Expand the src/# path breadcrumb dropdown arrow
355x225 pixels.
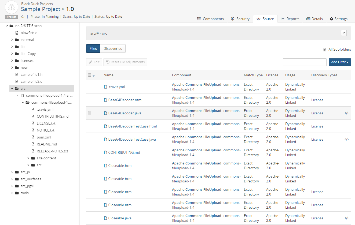tap(344, 33)
